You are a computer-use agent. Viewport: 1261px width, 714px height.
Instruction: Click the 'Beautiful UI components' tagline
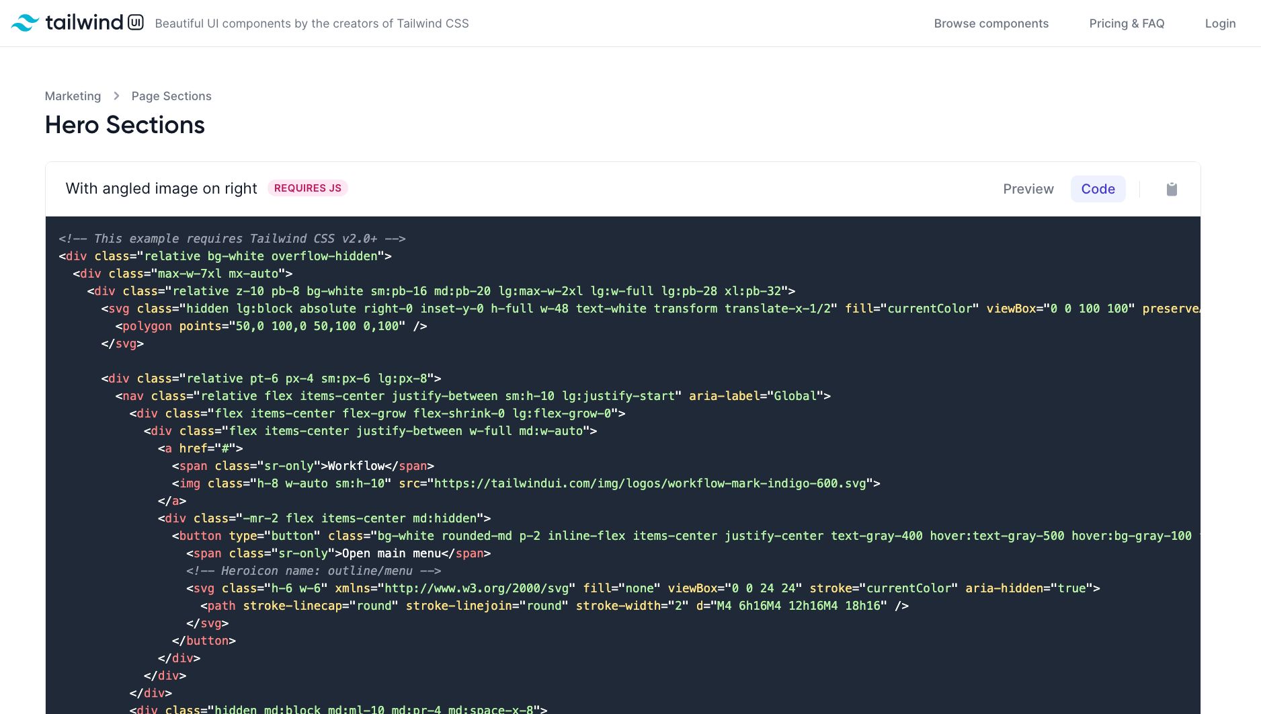coord(312,24)
